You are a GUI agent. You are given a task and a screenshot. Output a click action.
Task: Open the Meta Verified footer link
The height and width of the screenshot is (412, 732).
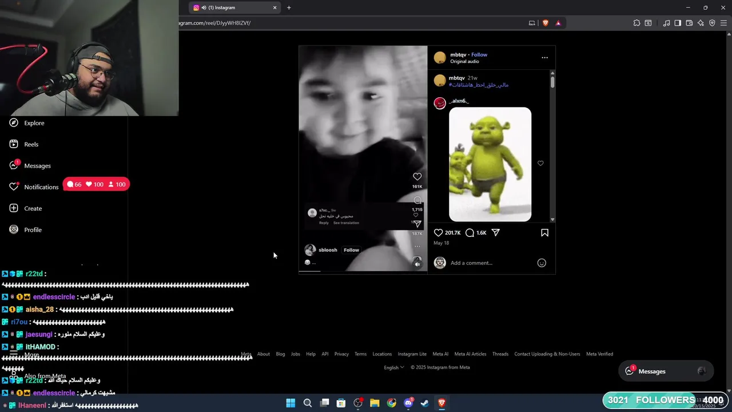point(599,354)
